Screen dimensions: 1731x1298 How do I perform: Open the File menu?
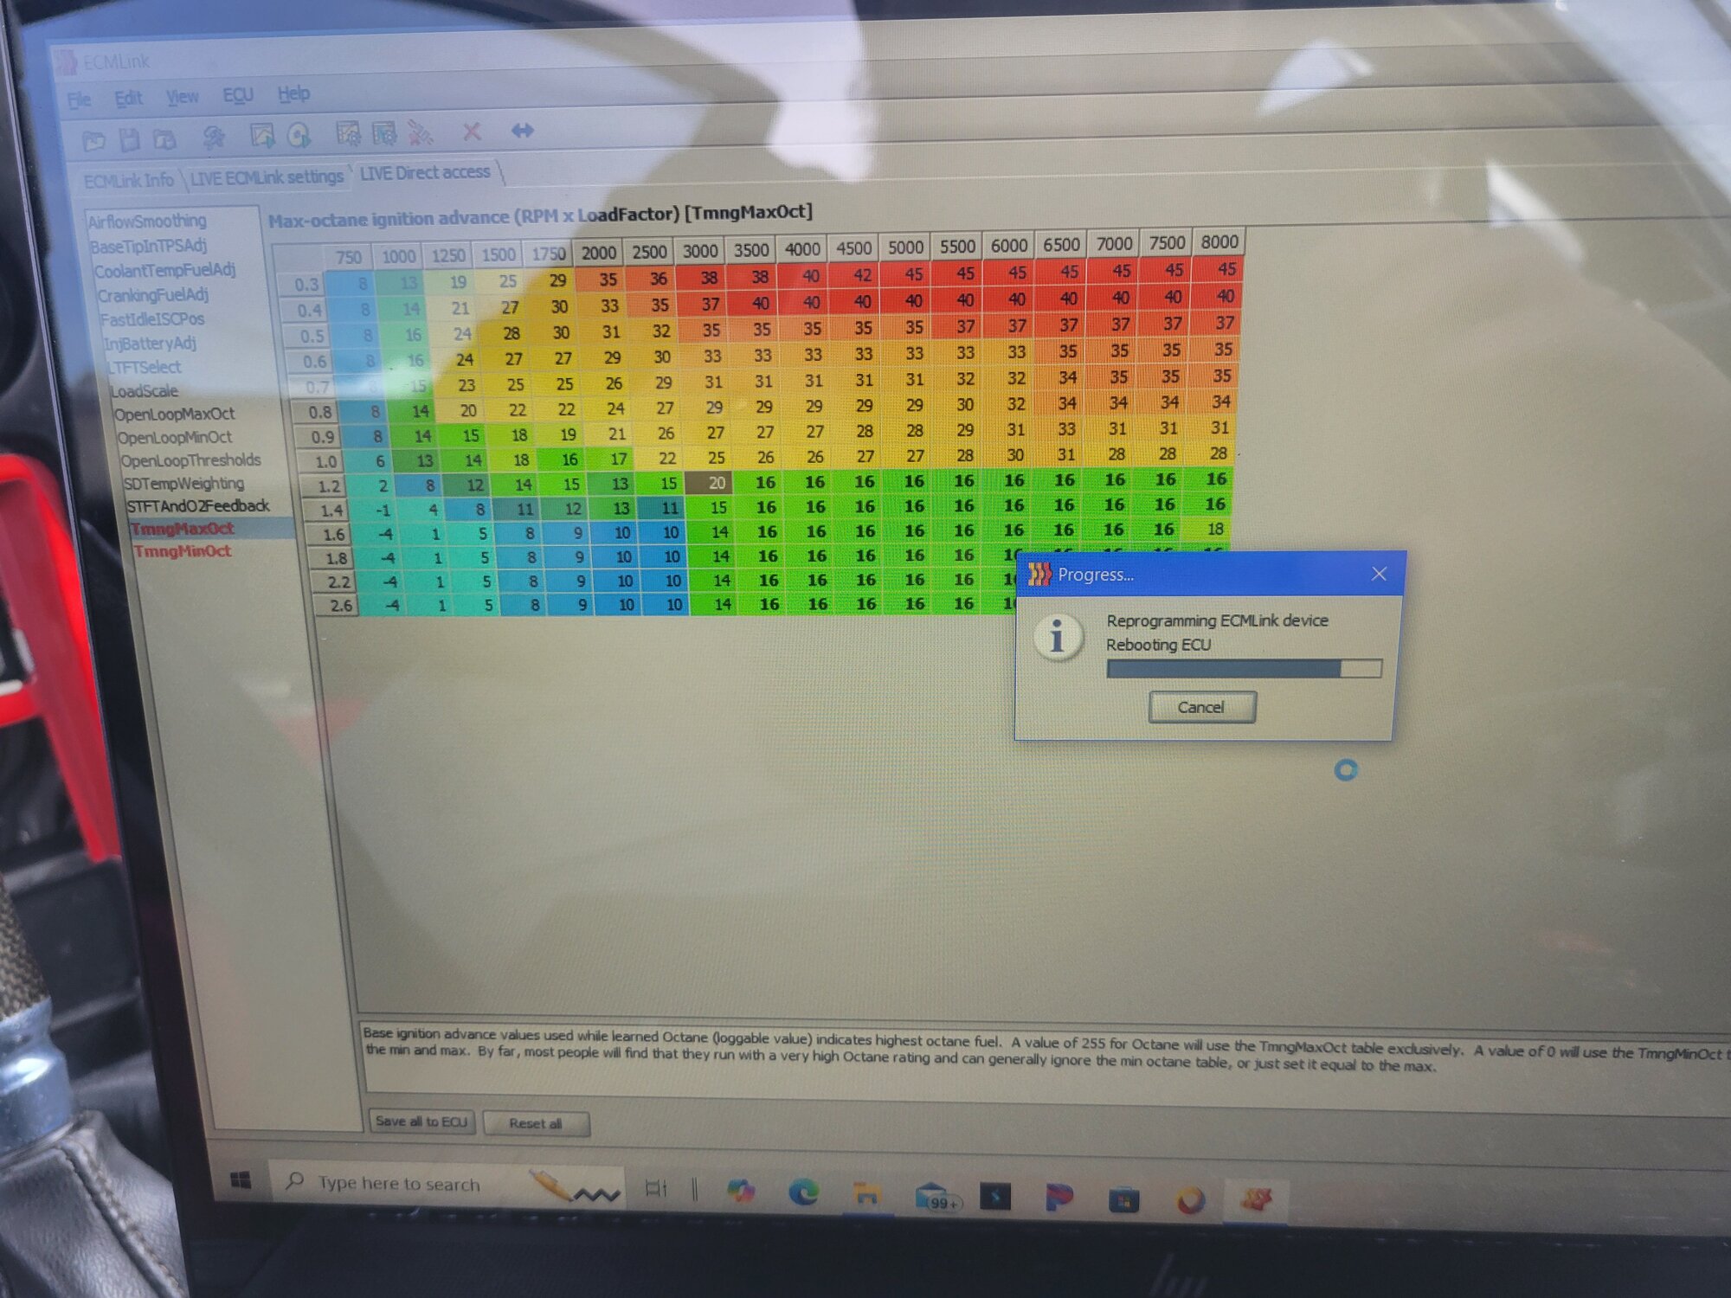click(x=79, y=100)
